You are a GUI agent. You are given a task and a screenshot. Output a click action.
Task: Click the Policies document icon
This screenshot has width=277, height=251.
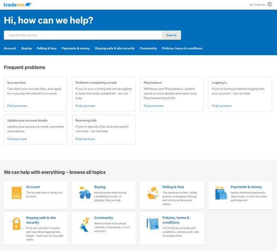point(153,223)
